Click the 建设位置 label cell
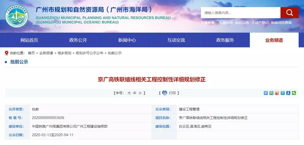Viewport: 304px width, 145px height. [164, 126]
